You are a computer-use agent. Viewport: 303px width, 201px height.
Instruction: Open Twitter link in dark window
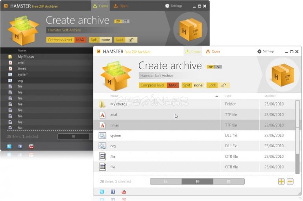click(x=9, y=147)
